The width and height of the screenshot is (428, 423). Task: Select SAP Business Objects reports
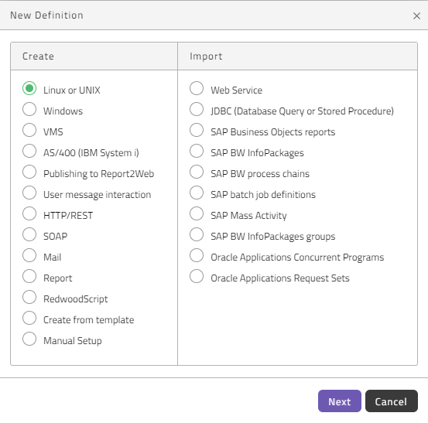pyautogui.click(x=197, y=130)
